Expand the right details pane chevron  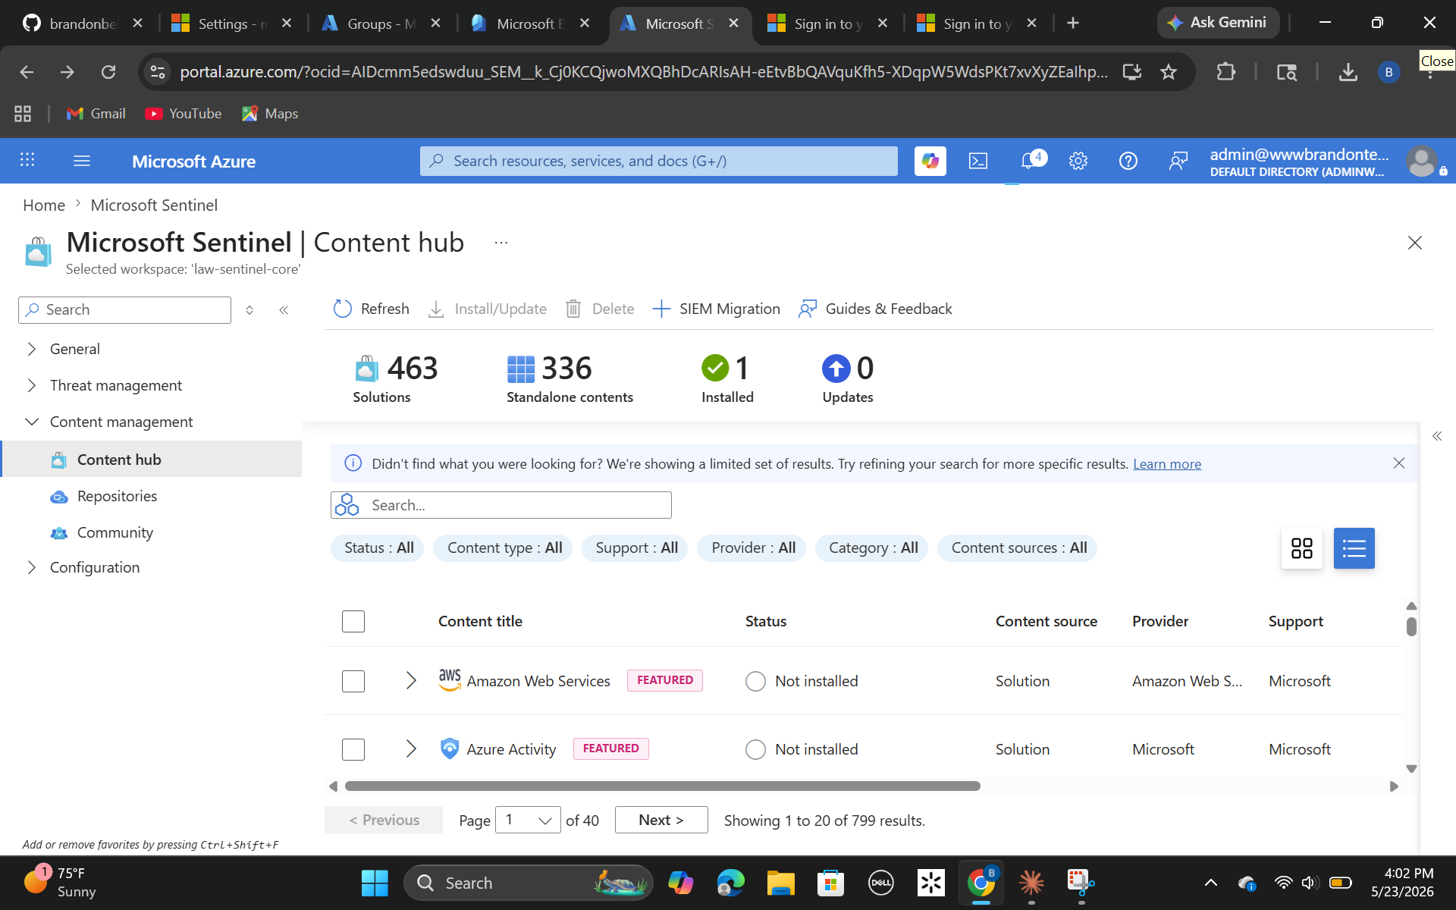coord(1437,436)
